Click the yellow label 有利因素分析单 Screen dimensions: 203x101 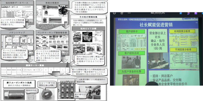[x=182, y=31]
